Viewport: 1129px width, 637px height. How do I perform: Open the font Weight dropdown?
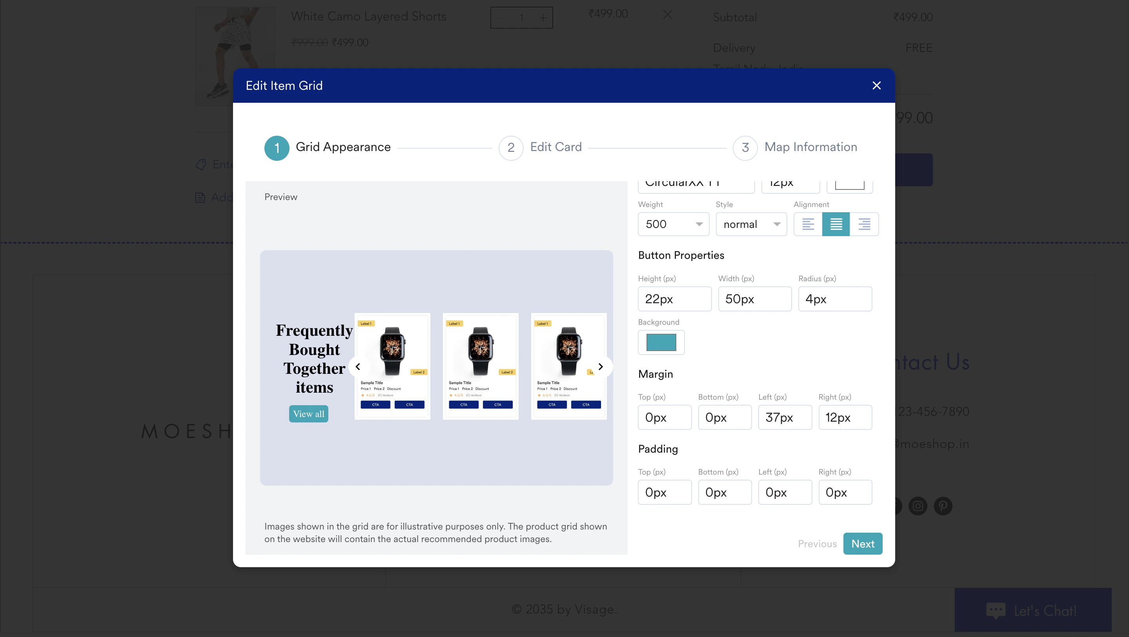673,224
